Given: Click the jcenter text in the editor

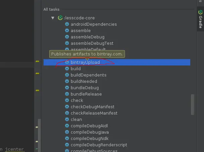Looking at the screenshot, I should (14, 149).
